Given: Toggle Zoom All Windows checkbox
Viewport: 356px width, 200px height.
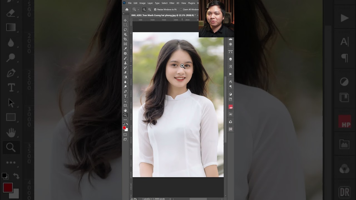Looking at the screenshot, I should [x=181, y=9].
